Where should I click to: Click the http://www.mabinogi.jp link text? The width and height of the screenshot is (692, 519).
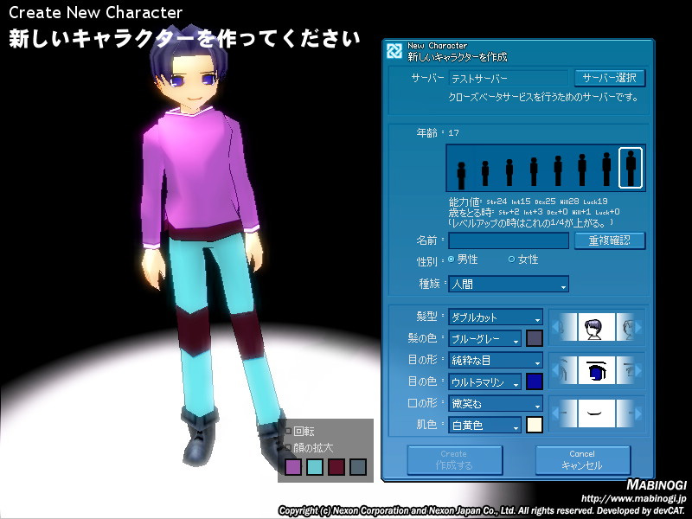click(x=634, y=499)
